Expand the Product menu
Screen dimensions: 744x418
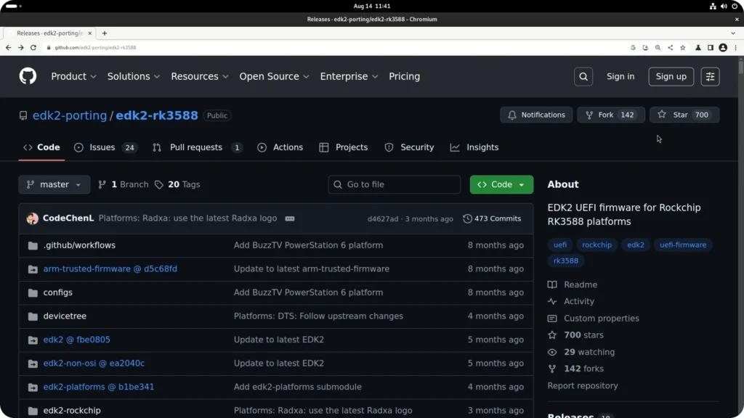(73, 76)
